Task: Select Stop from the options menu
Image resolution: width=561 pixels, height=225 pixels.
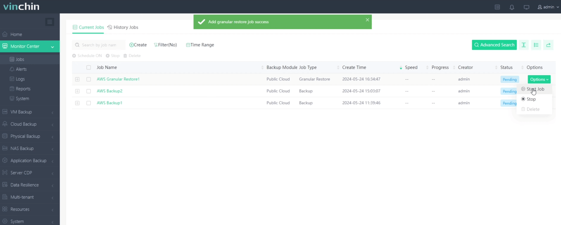Action: pyautogui.click(x=534, y=99)
